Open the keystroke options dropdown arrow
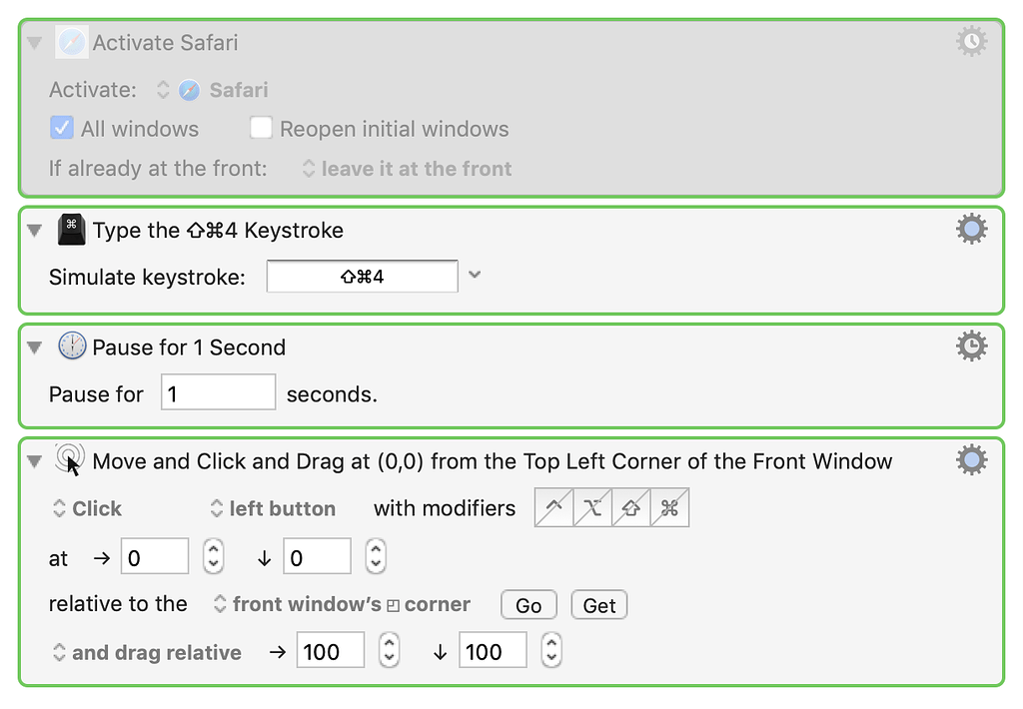Screen dimensions: 1023x709 (x=475, y=275)
